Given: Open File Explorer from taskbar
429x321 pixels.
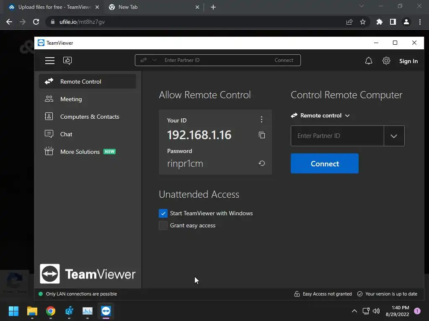Looking at the screenshot, I should (32, 311).
